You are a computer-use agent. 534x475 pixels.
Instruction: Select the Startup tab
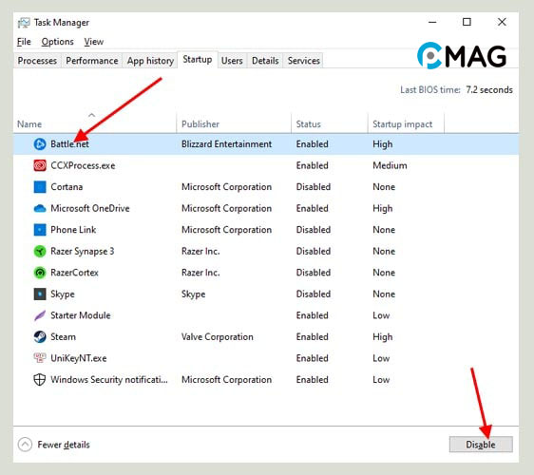(198, 60)
